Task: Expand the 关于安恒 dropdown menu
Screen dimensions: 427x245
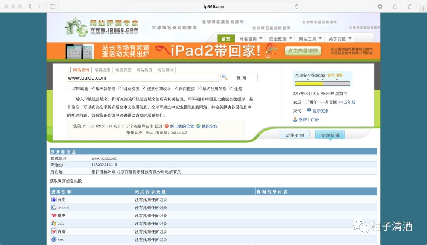Action: point(340,39)
